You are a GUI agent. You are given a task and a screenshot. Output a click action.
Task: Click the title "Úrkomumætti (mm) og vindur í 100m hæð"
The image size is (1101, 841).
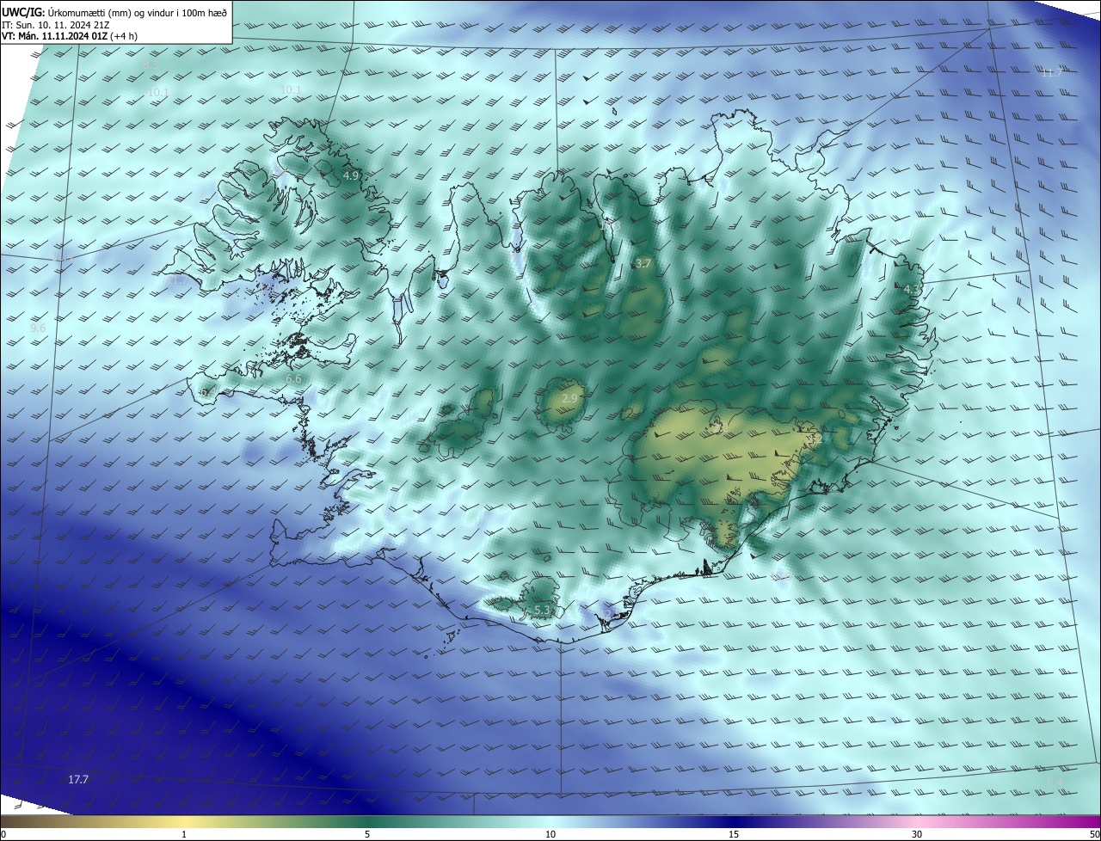[137, 12]
